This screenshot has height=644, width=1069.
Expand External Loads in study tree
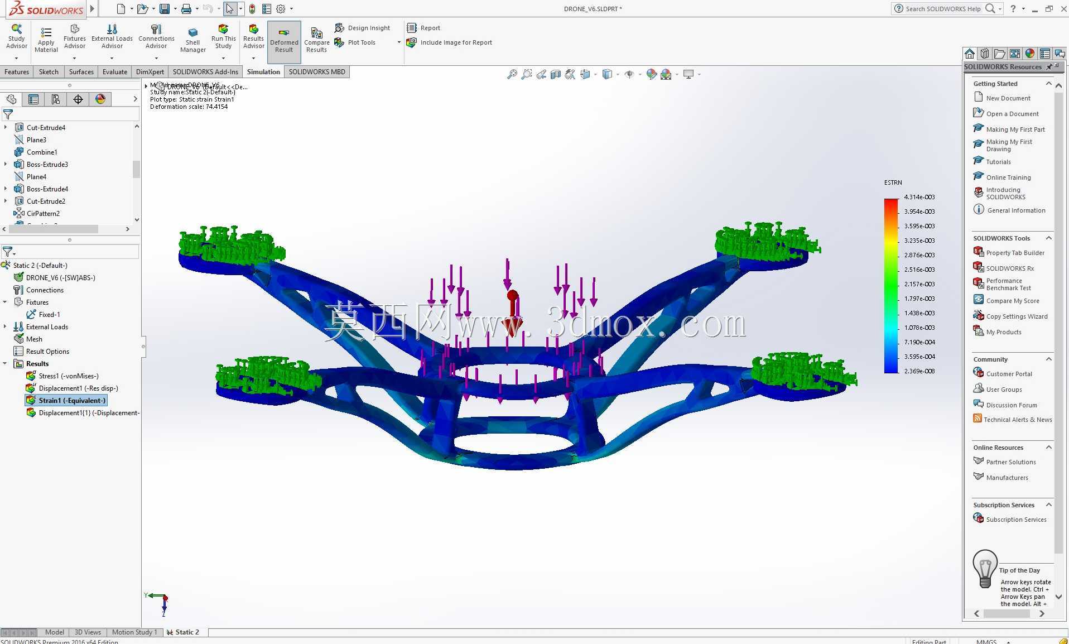tap(5, 327)
